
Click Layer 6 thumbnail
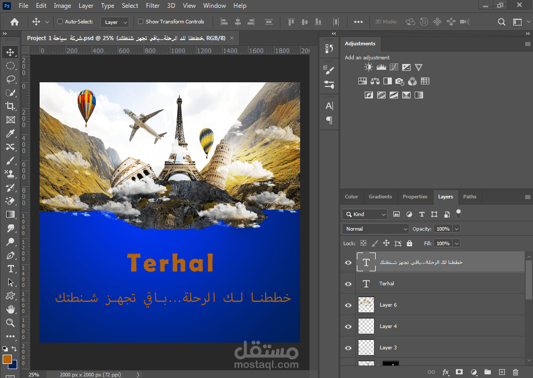point(366,305)
